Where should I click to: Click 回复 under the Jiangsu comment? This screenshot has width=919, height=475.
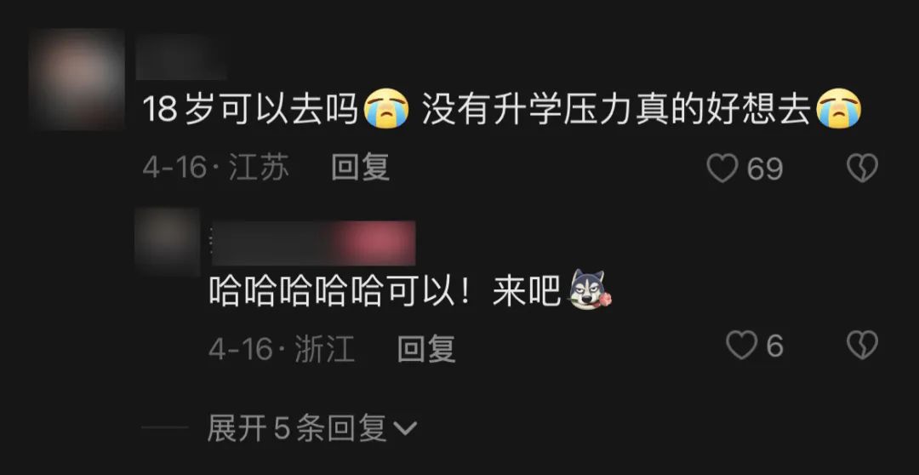click(x=361, y=168)
